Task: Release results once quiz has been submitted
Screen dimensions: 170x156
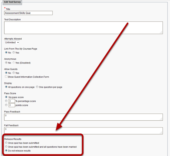Action: tap(6, 143)
